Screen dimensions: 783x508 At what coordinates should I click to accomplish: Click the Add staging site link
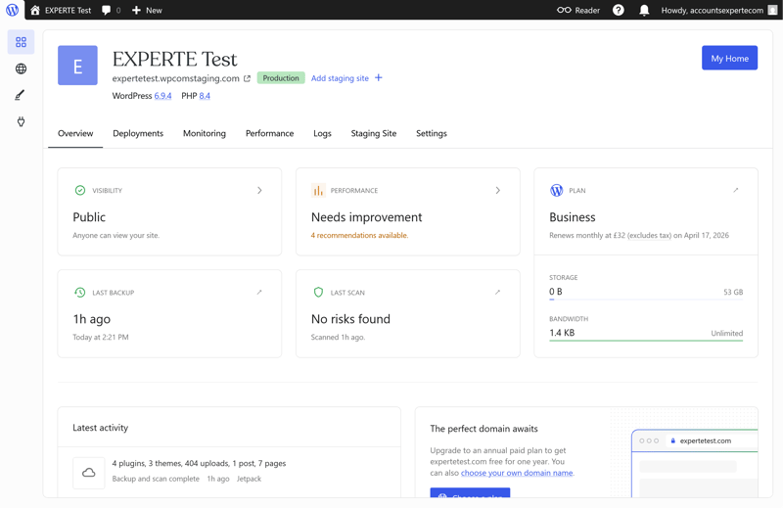pyautogui.click(x=340, y=78)
